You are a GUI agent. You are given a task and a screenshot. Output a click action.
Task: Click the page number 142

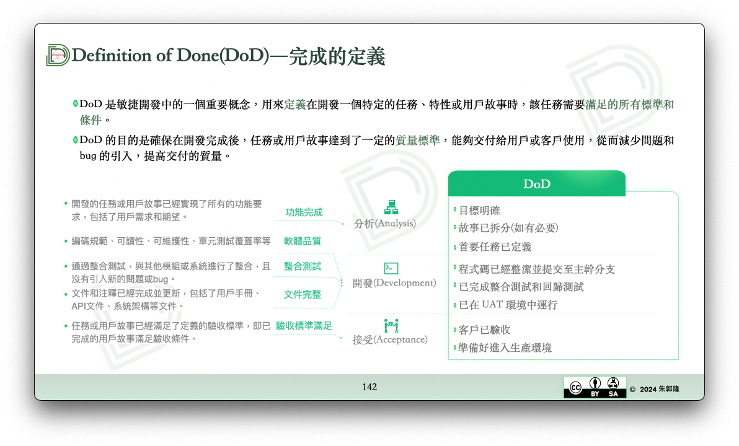[x=369, y=387]
